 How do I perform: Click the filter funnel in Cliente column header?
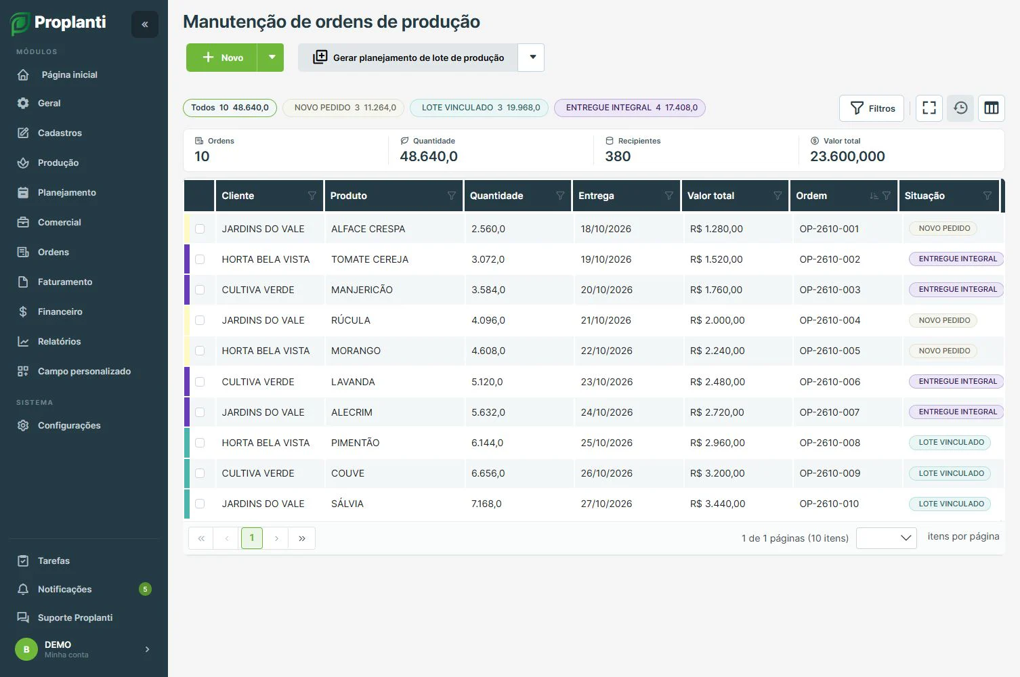click(x=312, y=196)
